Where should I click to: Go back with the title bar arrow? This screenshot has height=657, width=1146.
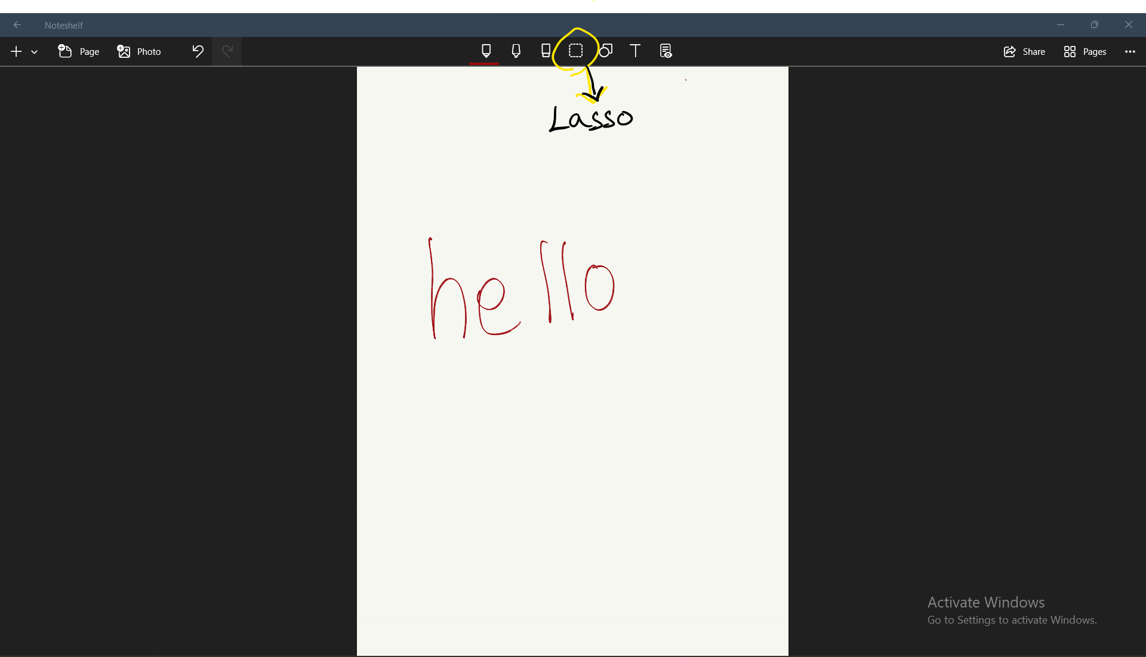click(x=17, y=25)
